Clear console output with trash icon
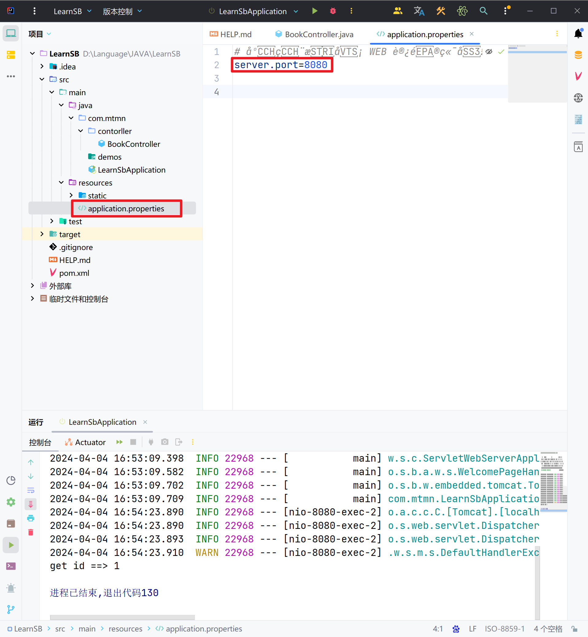This screenshot has width=588, height=637. tap(31, 532)
